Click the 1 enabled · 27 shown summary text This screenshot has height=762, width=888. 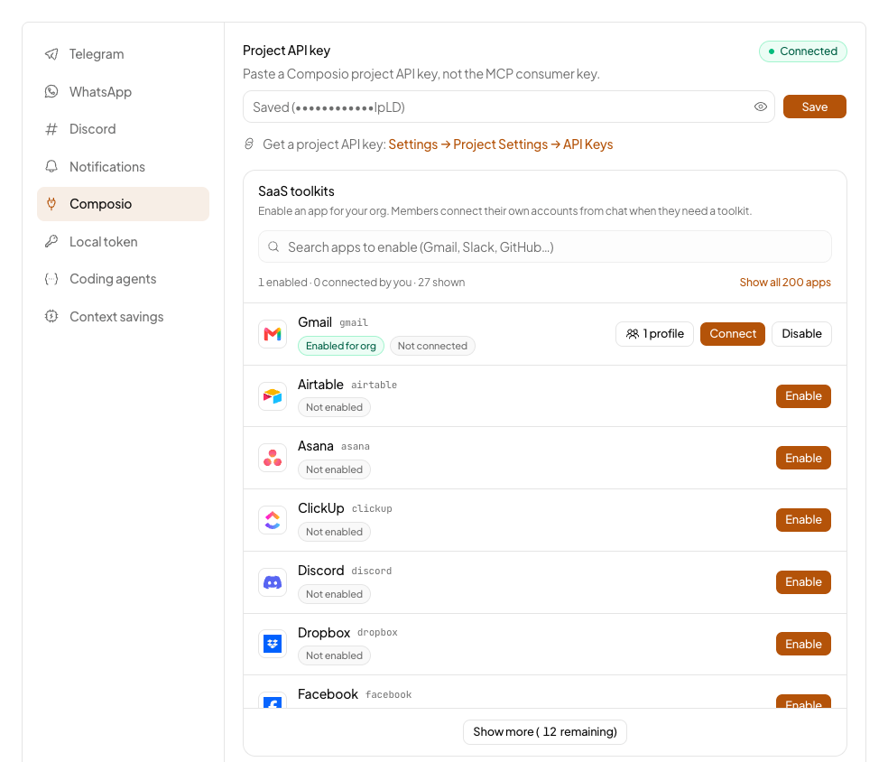pyautogui.click(x=361, y=282)
